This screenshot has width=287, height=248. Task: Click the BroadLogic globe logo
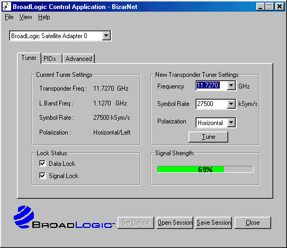pyautogui.click(x=24, y=217)
